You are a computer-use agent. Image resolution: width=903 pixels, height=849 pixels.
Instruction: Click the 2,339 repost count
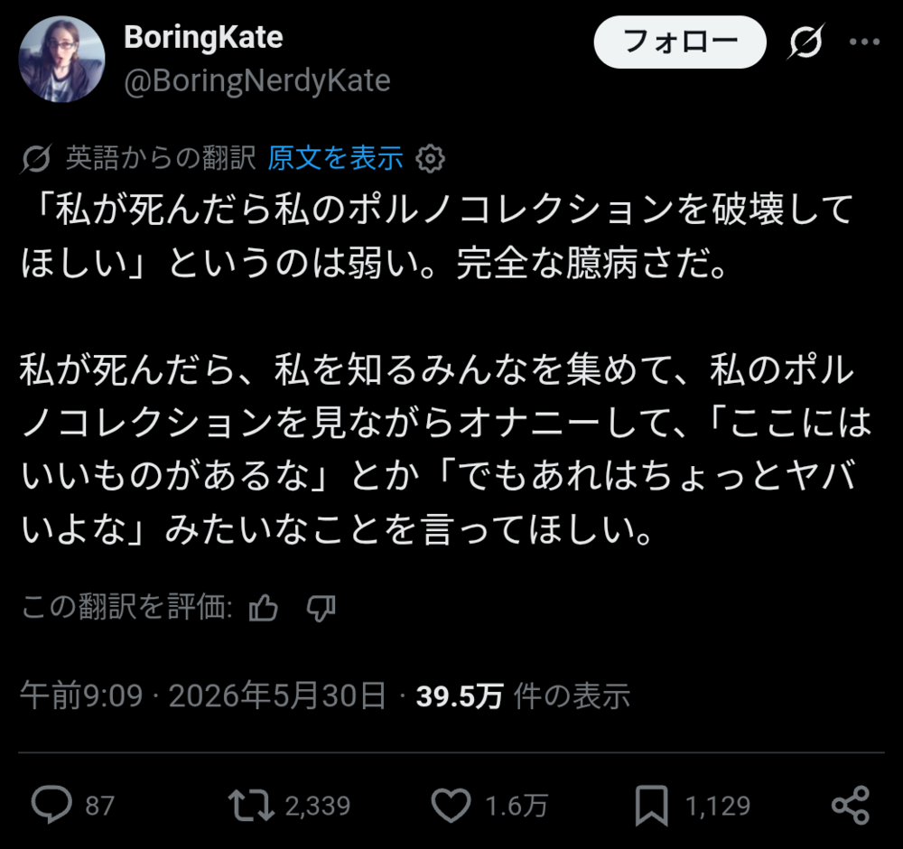pyautogui.click(x=318, y=806)
